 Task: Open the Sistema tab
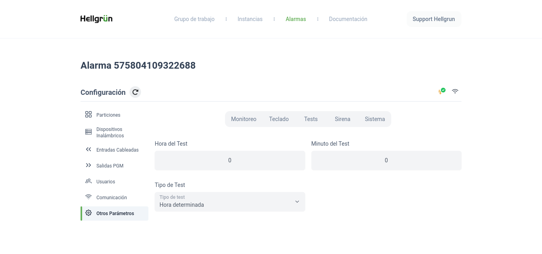pos(375,119)
